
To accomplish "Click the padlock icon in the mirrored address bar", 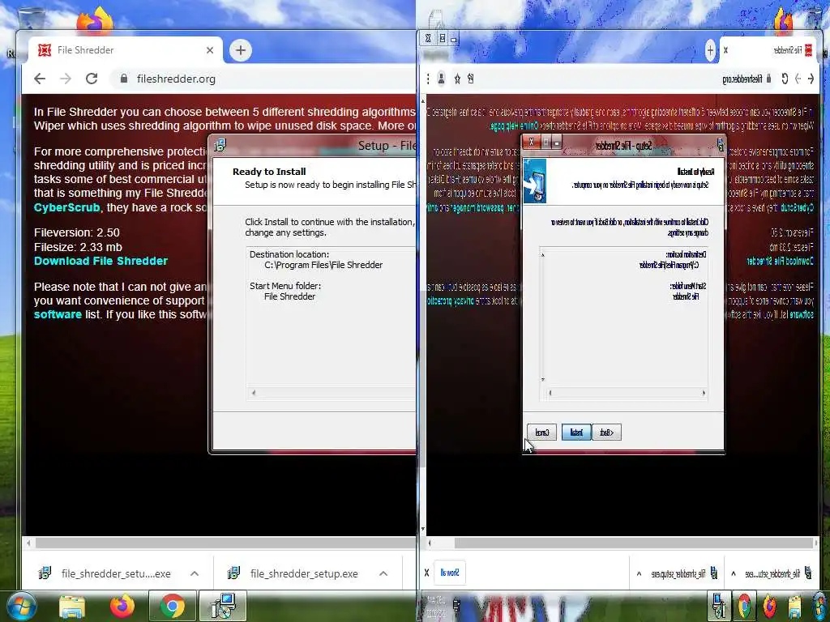I will pyautogui.click(x=768, y=79).
